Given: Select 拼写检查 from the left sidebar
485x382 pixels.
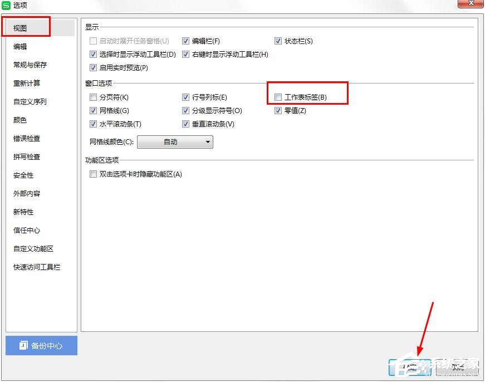Looking at the screenshot, I should (x=26, y=156).
